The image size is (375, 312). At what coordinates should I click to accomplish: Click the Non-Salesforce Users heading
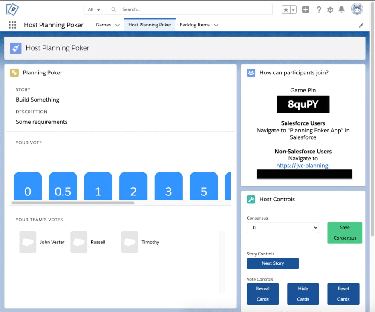click(303, 152)
